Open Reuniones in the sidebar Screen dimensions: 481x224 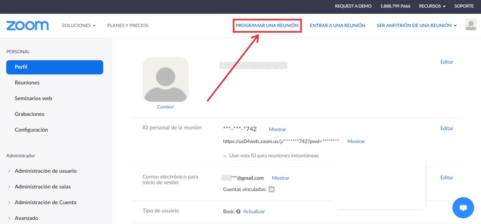(x=27, y=82)
